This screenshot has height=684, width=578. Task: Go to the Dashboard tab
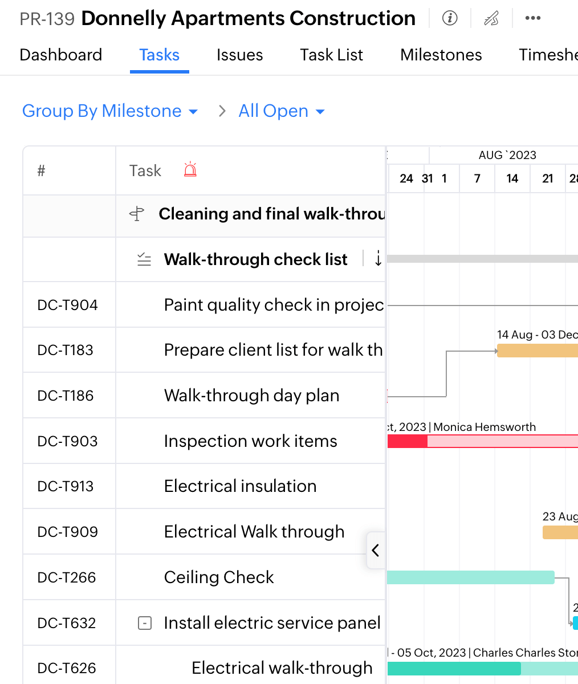coord(61,55)
